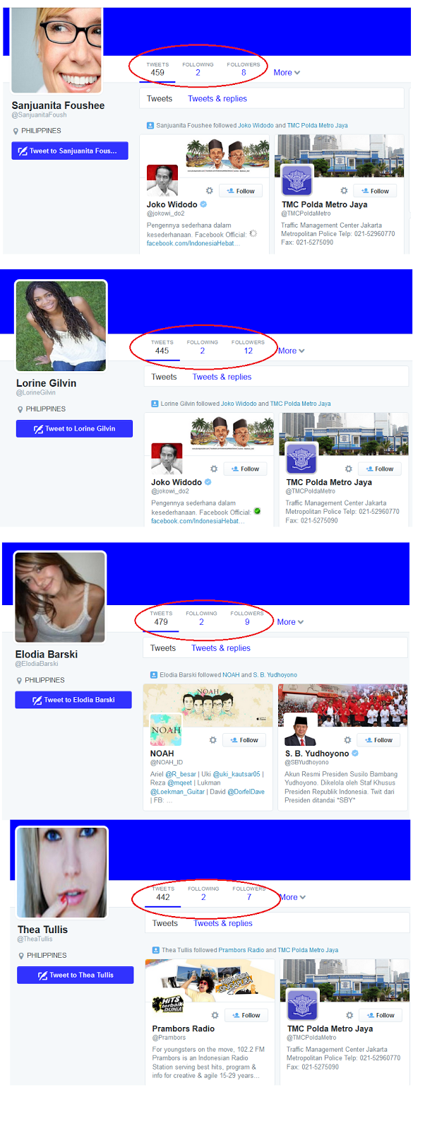The height and width of the screenshot is (1131, 425).
Task: Open gear menu on Joko Widodo card in Sanjuanita profile
Action: tap(209, 191)
